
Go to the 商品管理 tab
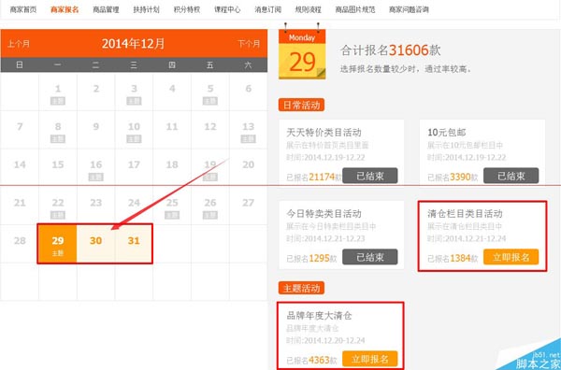(106, 9)
